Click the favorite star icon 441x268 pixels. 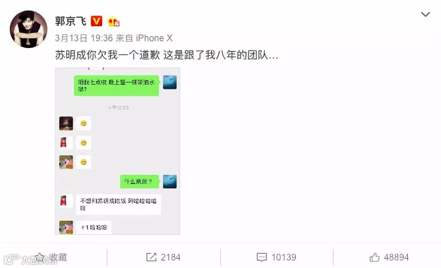(x=40, y=257)
